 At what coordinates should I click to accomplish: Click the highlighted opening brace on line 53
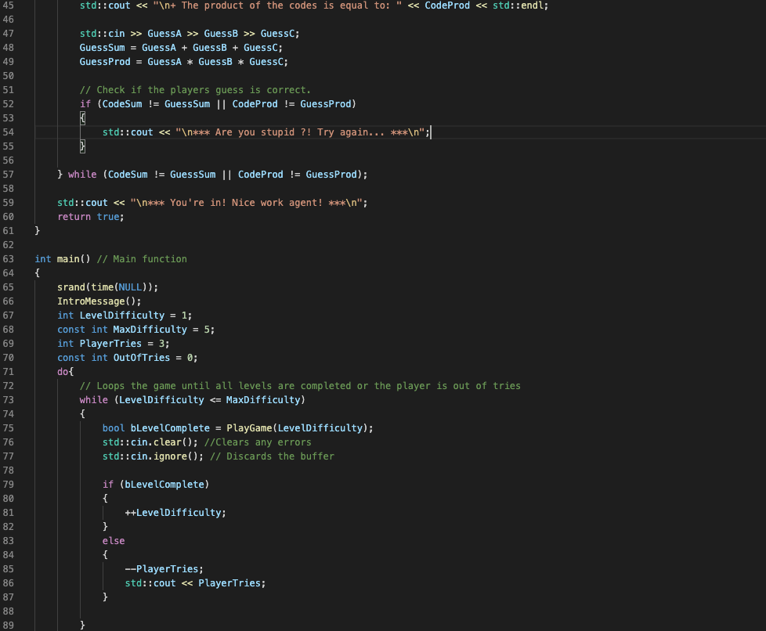(82, 118)
